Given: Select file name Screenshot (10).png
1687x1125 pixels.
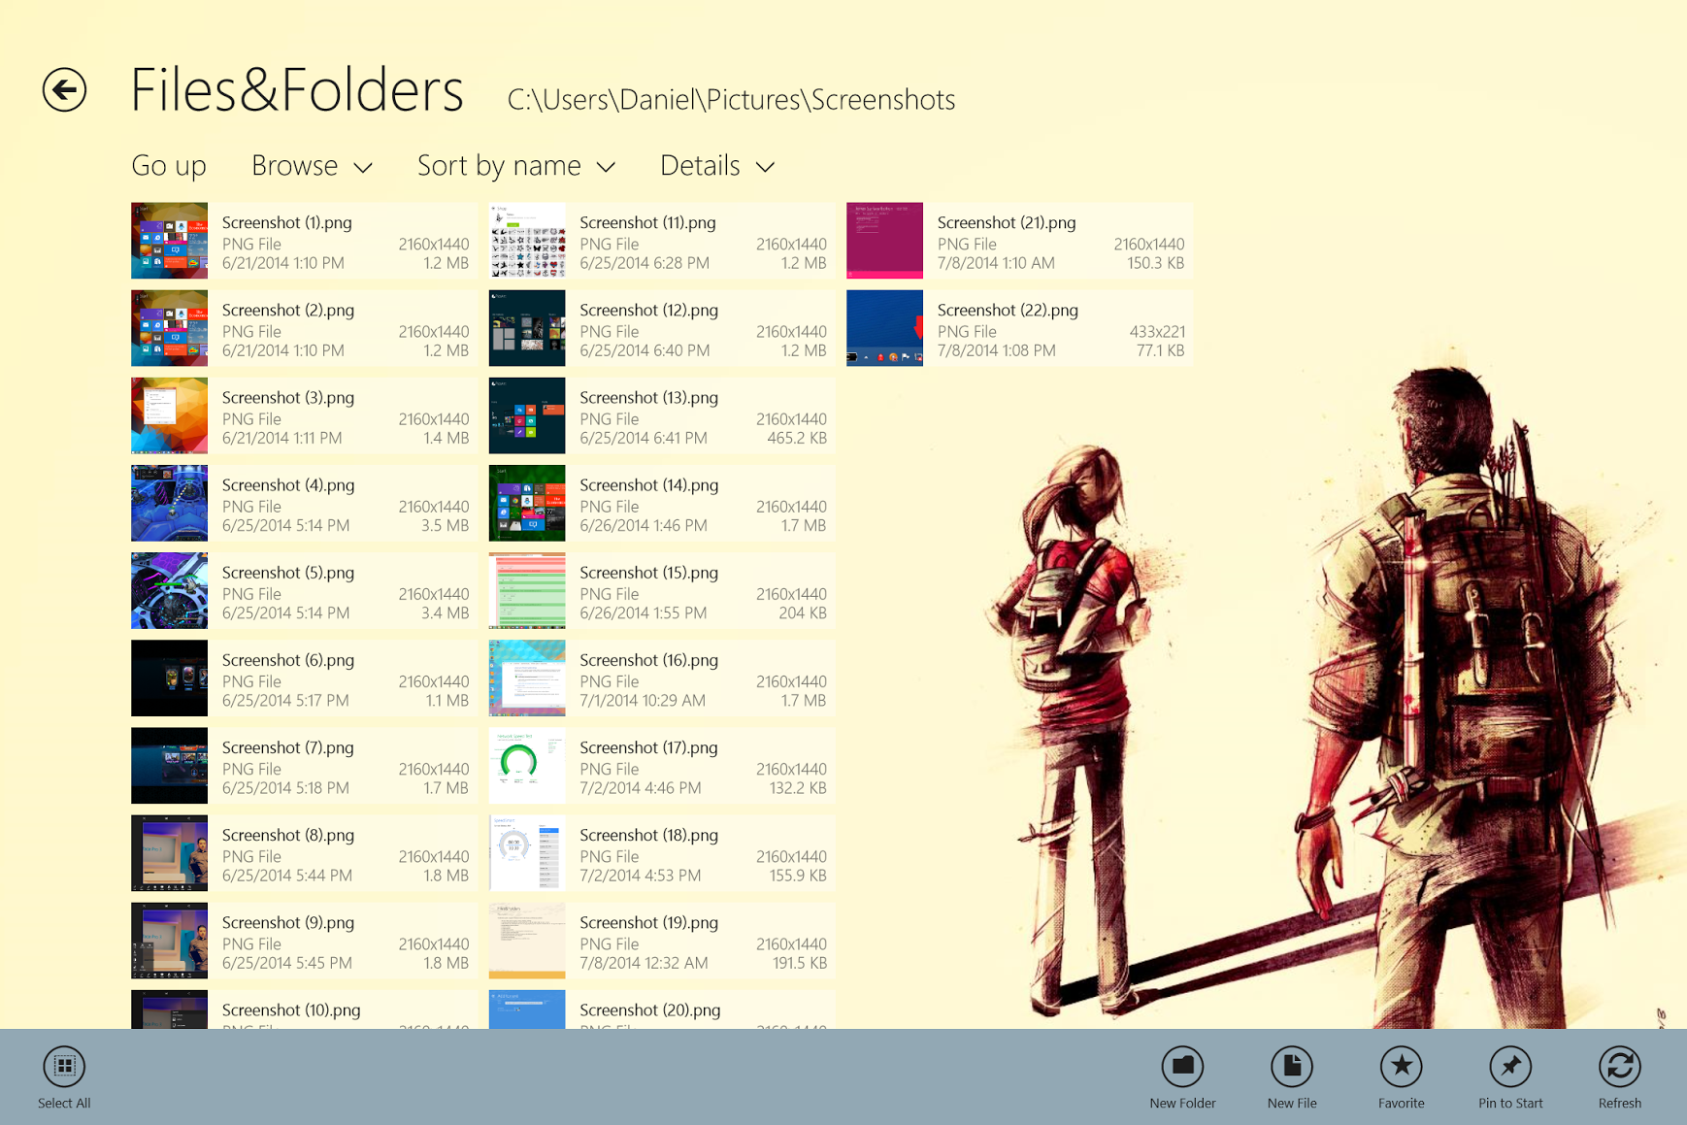Looking at the screenshot, I should 291,1010.
